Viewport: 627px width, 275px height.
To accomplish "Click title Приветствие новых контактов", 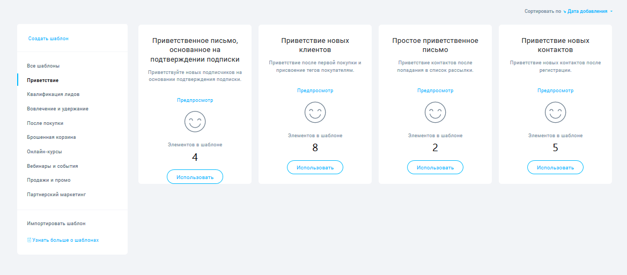I will tap(556, 45).
